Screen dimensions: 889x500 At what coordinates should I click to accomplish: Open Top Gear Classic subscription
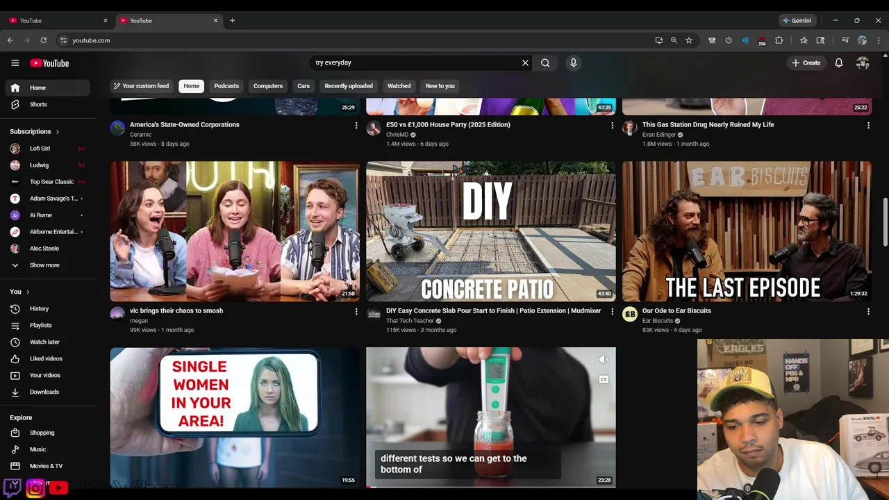pyautogui.click(x=48, y=182)
